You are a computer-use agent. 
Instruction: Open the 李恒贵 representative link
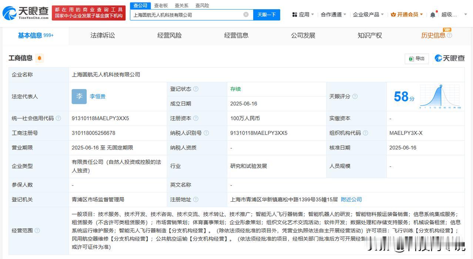tap(97, 97)
